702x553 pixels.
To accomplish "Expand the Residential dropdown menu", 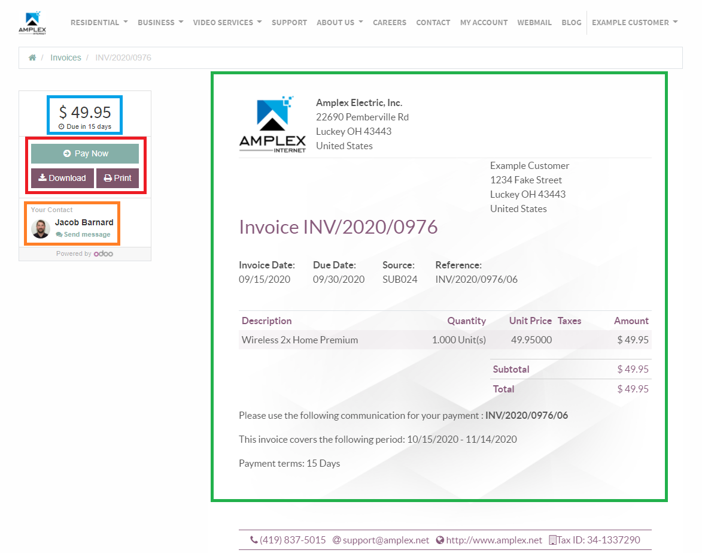I will [99, 22].
